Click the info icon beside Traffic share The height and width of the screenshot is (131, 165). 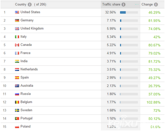pos(124,4)
